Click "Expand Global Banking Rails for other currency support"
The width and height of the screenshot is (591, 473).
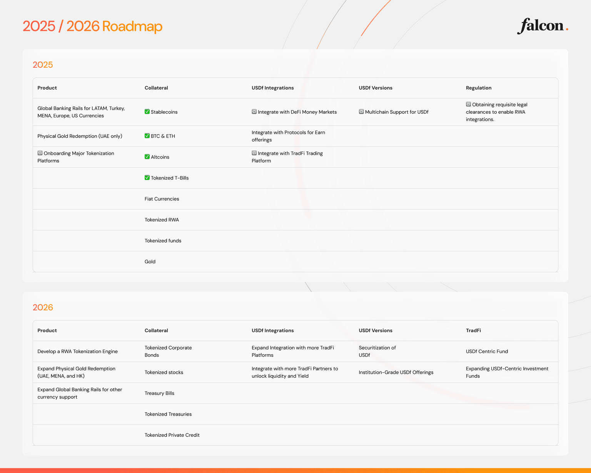[80, 393]
